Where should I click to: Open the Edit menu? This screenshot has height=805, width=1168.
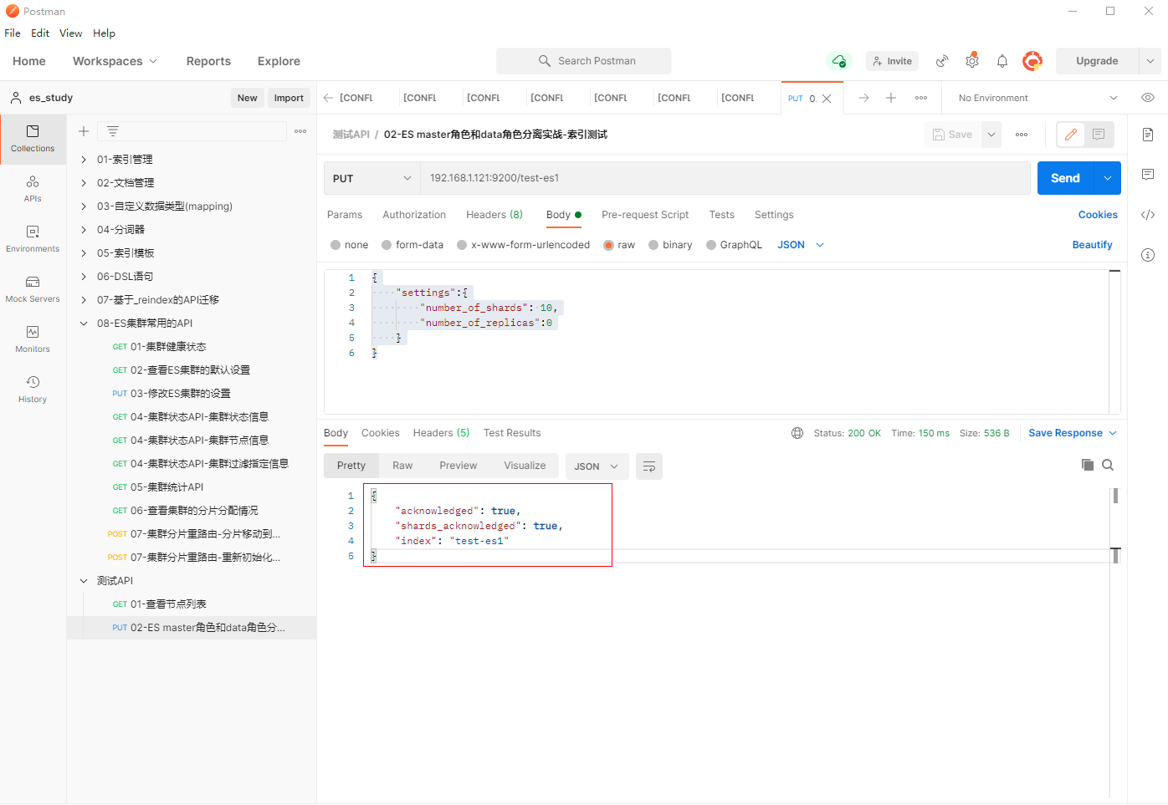tap(40, 33)
